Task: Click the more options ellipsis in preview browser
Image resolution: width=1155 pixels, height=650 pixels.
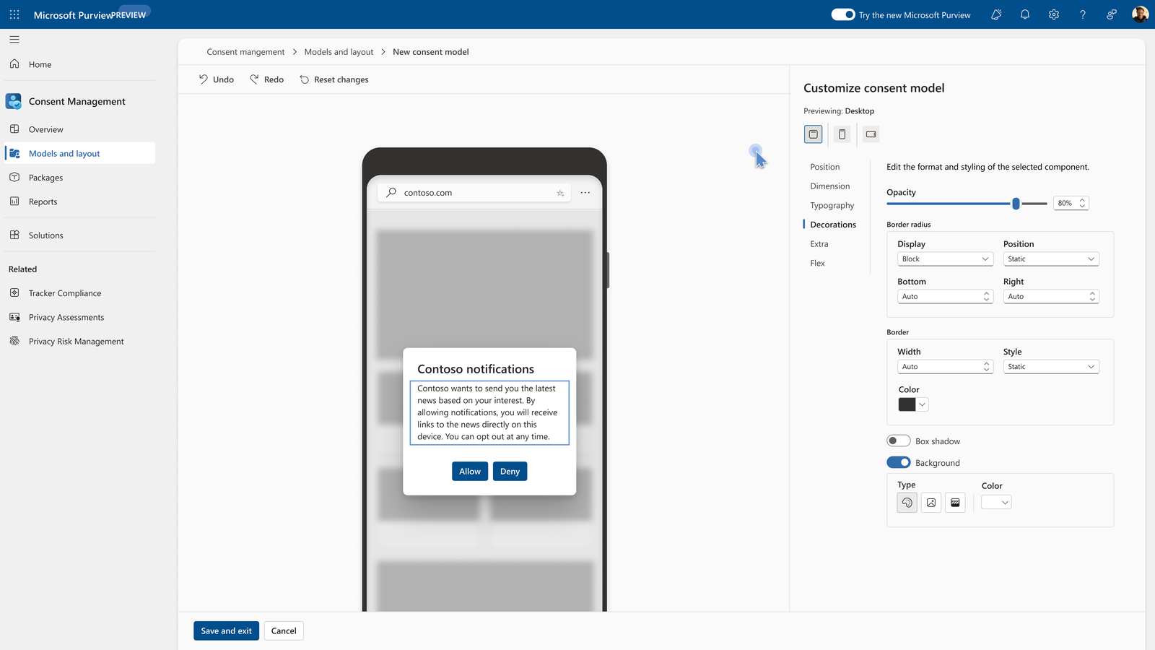Action: tap(585, 193)
